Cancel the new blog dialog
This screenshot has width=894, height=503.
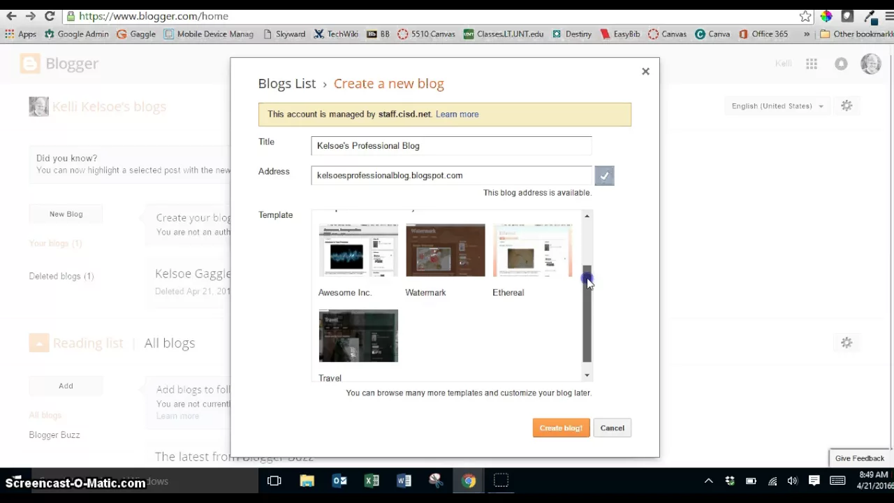[612, 428]
